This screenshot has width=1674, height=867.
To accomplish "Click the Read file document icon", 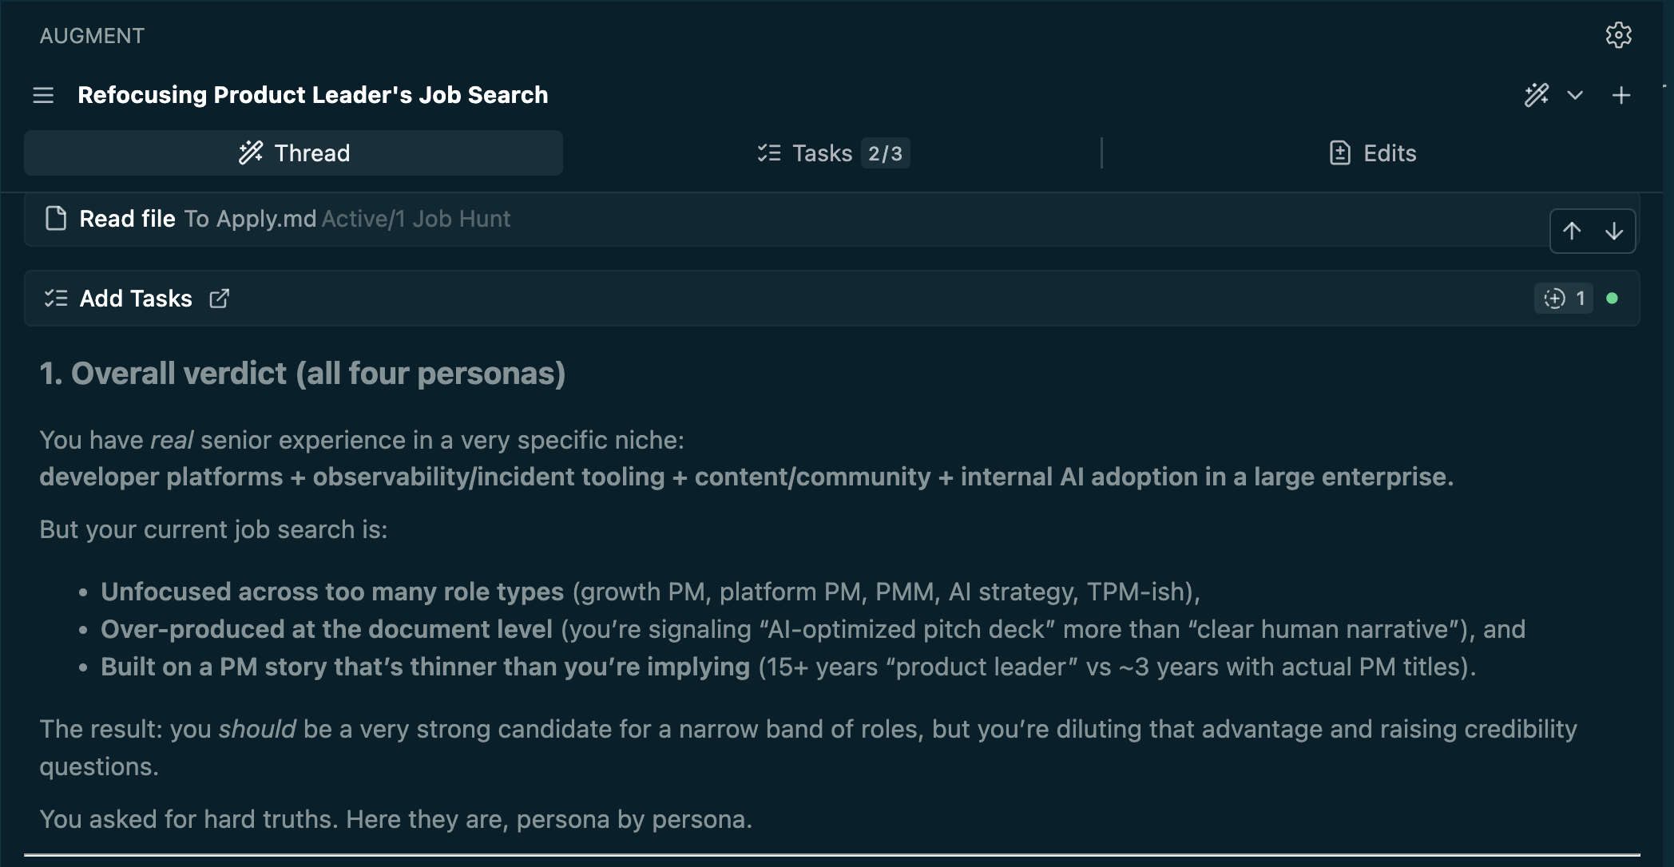I will [x=56, y=219].
